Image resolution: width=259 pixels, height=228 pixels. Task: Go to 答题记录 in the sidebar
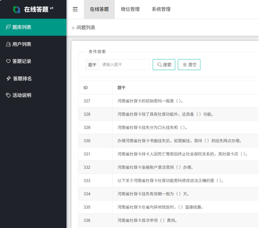pos(33,61)
